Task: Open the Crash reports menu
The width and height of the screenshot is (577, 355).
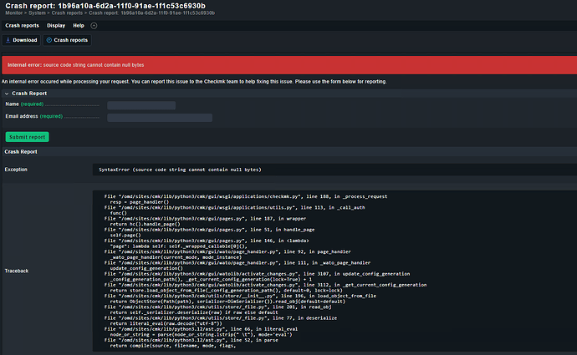Action: click(x=22, y=26)
